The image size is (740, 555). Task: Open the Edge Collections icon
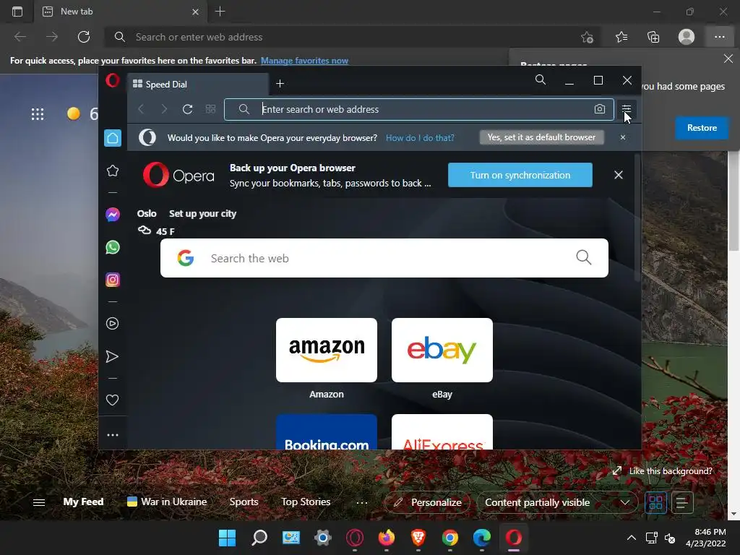[x=653, y=37]
